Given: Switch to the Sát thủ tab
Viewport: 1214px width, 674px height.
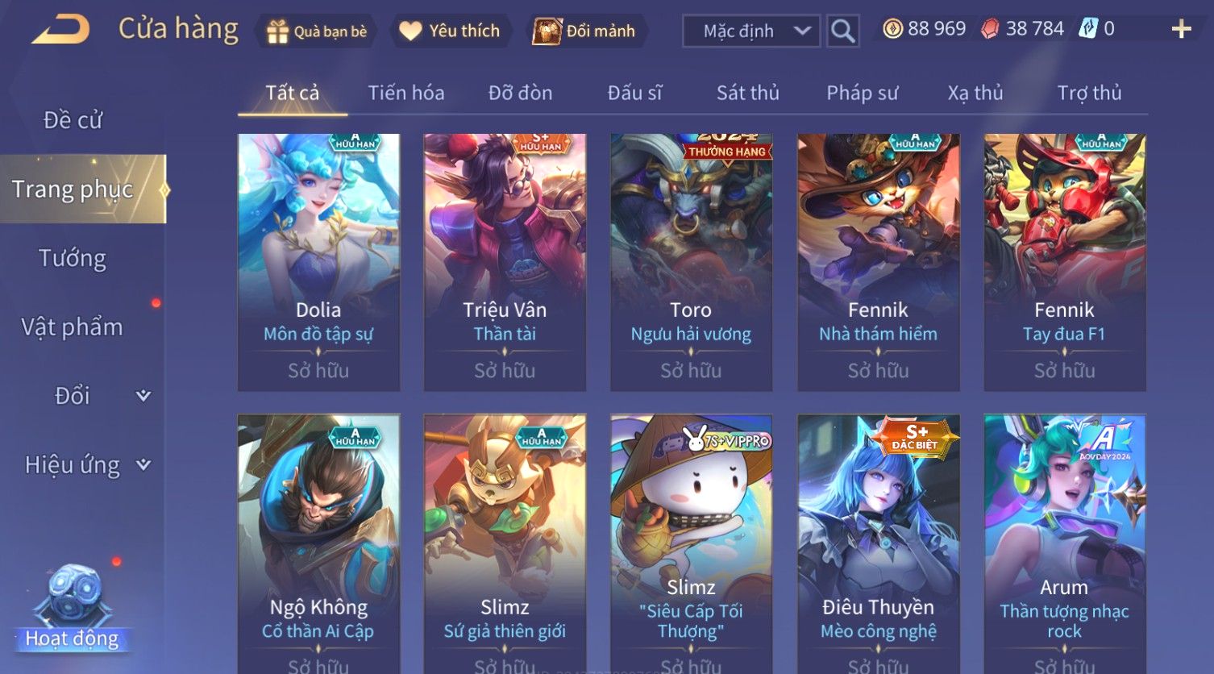Looking at the screenshot, I should (x=747, y=93).
